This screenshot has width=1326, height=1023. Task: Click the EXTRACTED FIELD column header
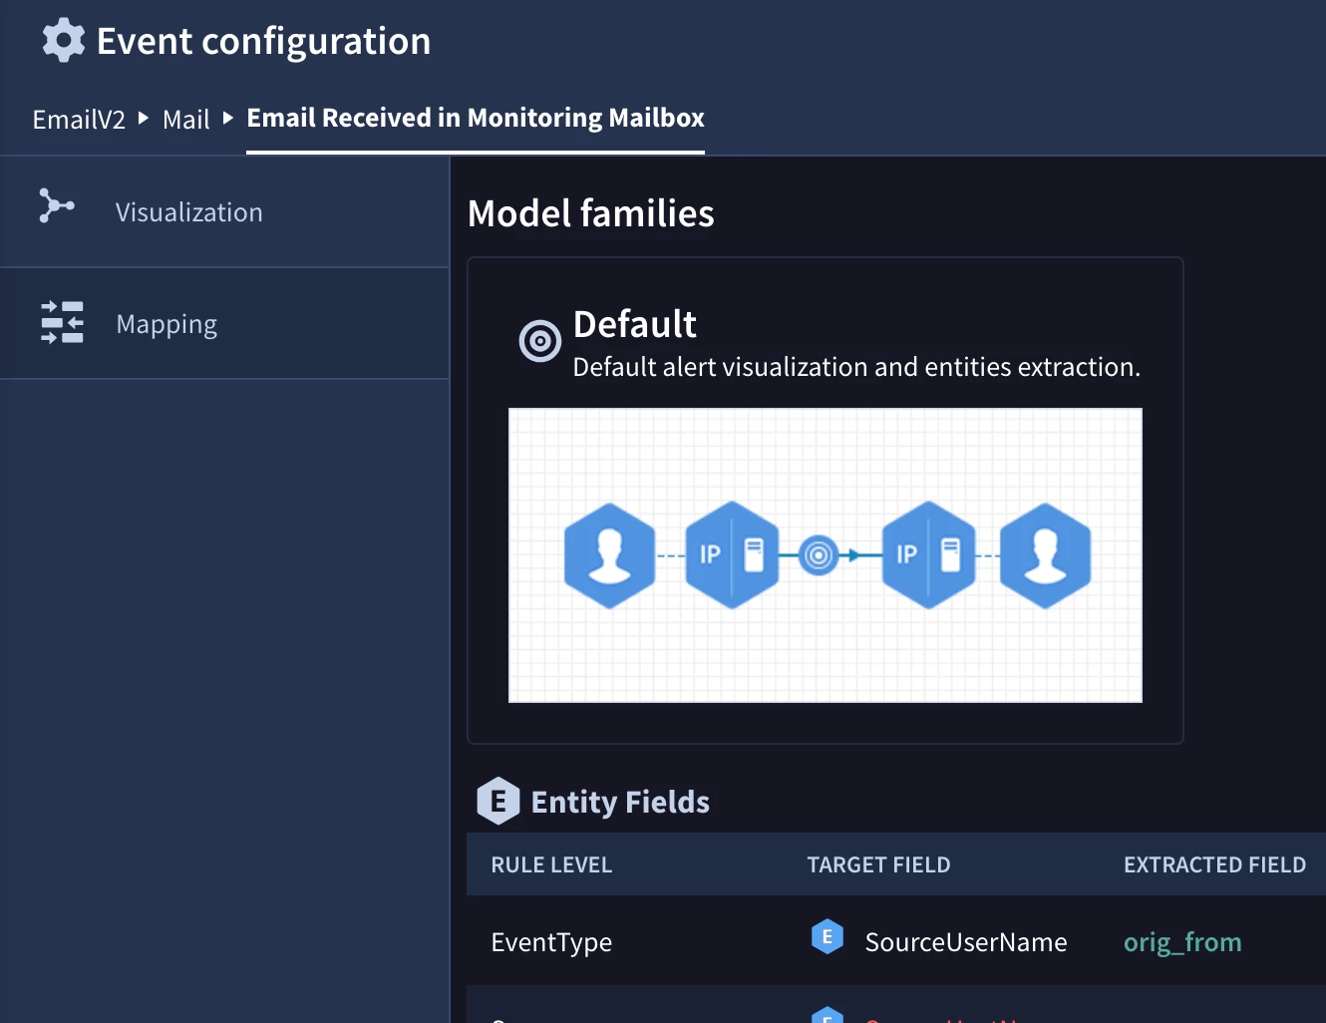click(1214, 864)
